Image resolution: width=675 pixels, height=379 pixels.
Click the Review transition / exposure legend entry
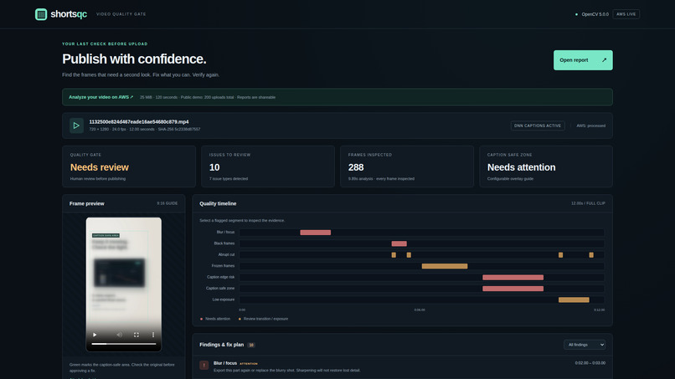(x=264, y=319)
